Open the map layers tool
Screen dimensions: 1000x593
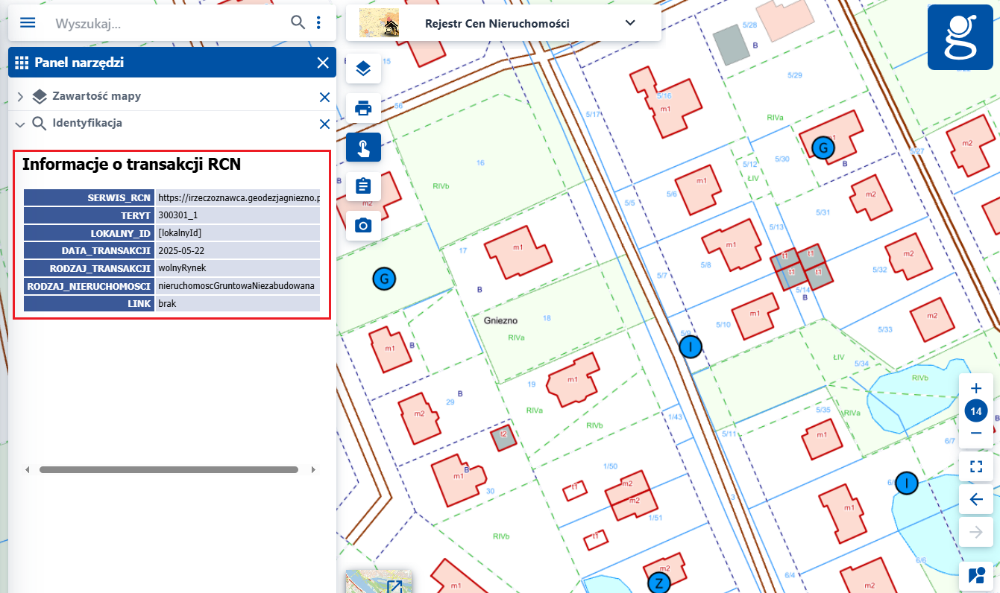pos(363,69)
